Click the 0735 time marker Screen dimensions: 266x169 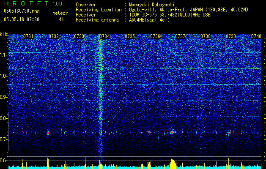(x=130, y=36)
